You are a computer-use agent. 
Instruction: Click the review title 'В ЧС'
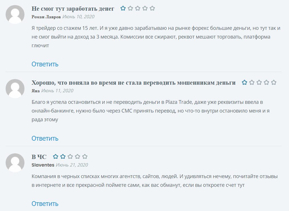(39, 157)
